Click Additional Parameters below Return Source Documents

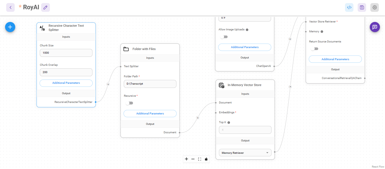(x=335, y=59)
